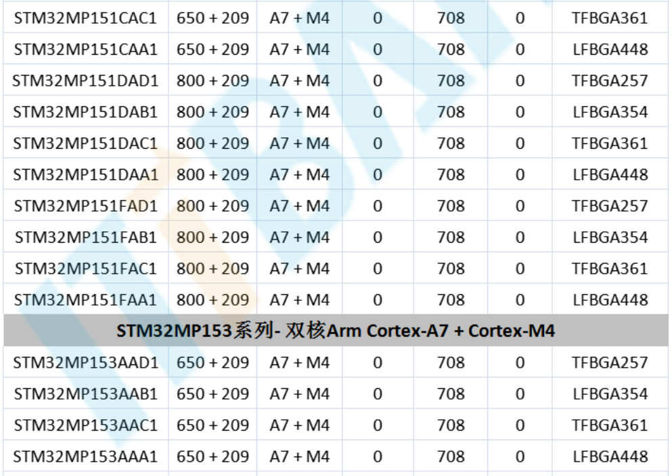The height and width of the screenshot is (476, 672).
Task: Click 708 in the STM32MP151CAA1 row
Action: click(x=451, y=49)
